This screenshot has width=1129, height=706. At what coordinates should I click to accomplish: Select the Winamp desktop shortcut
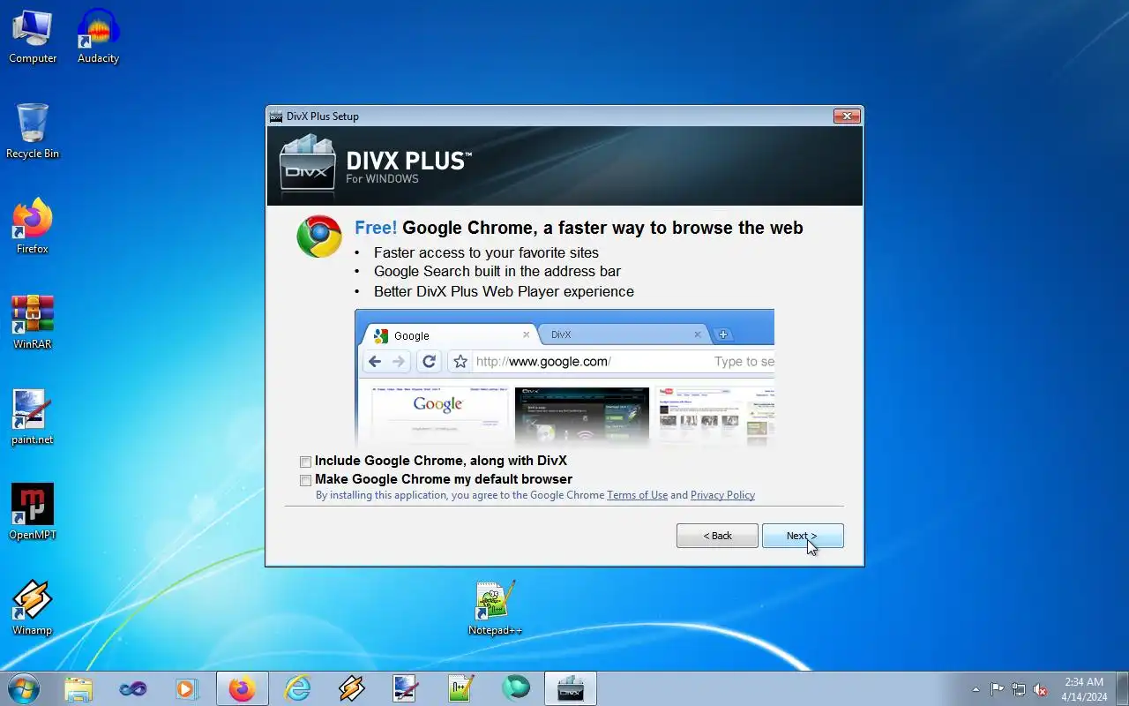click(x=33, y=608)
